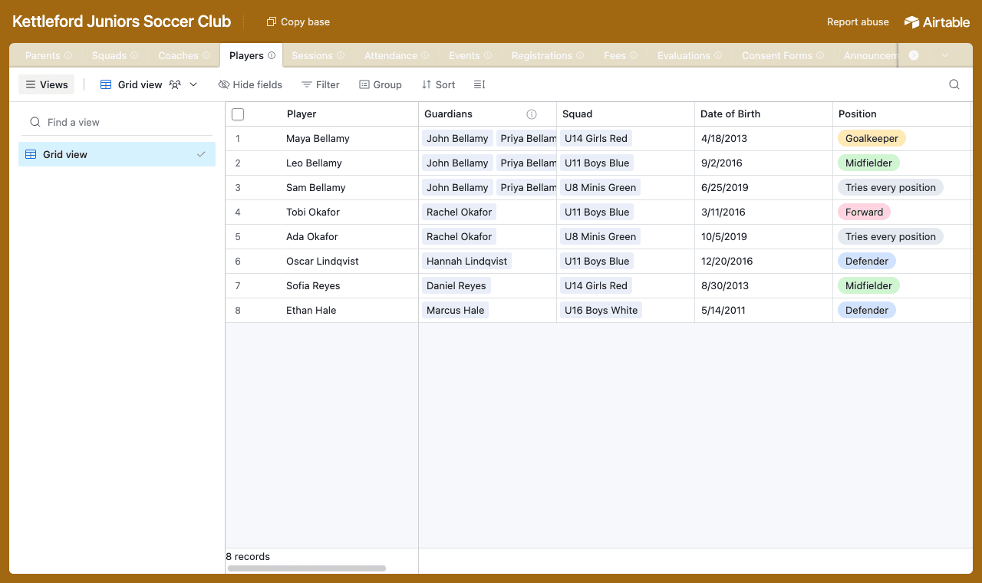
Task: Click the info icon beside Sessions tab
Action: click(x=341, y=56)
